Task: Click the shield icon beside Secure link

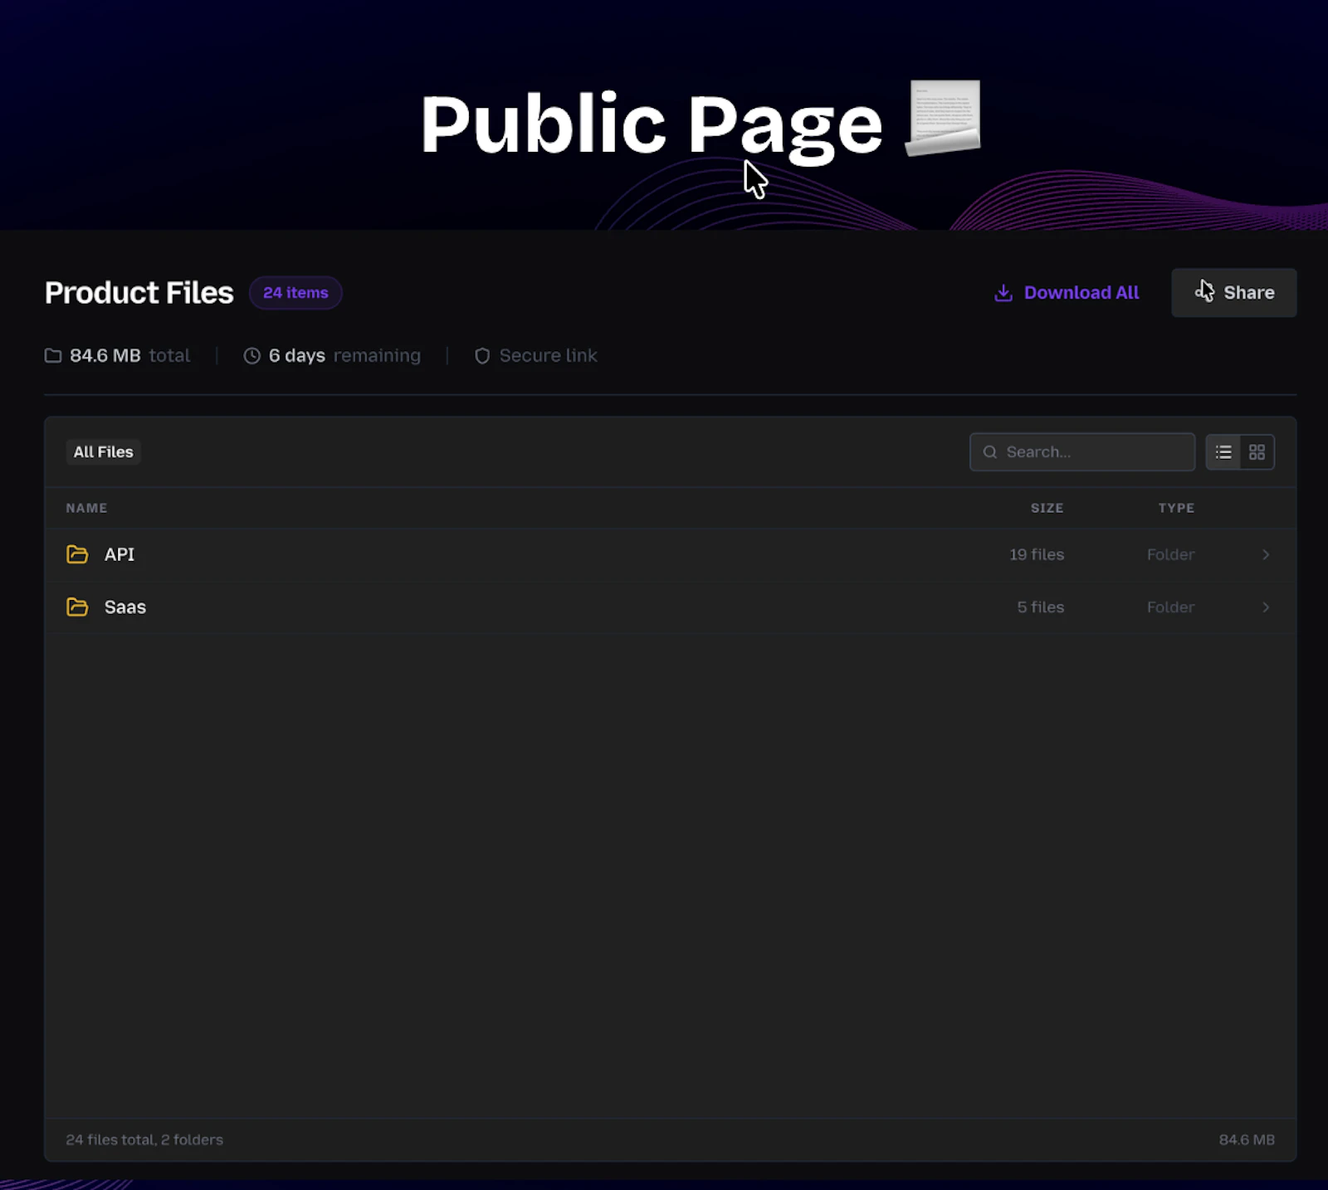Action: click(x=482, y=355)
